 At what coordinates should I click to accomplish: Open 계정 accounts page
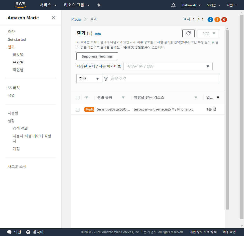point(16,149)
